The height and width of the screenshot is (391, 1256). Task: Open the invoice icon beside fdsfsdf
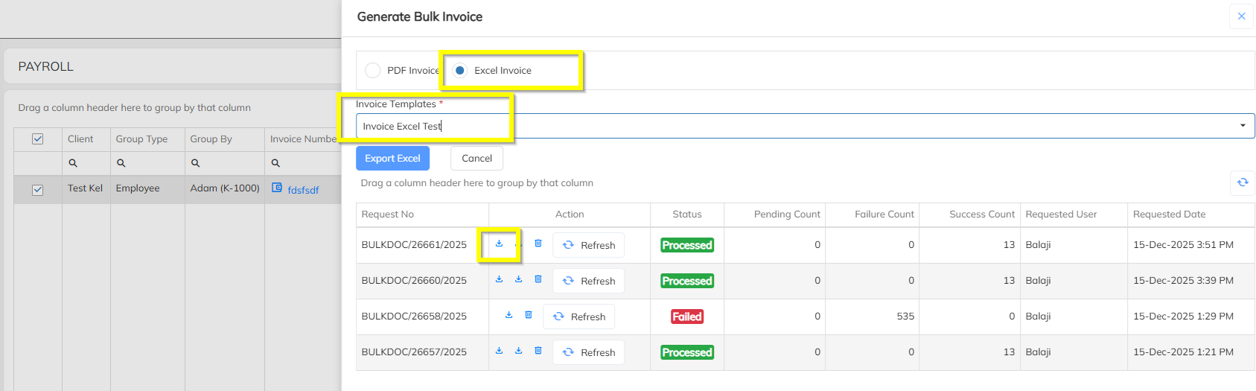click(277, 188)
